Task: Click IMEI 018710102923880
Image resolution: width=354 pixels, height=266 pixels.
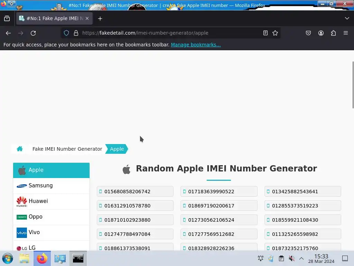Action: coord(135,220)
